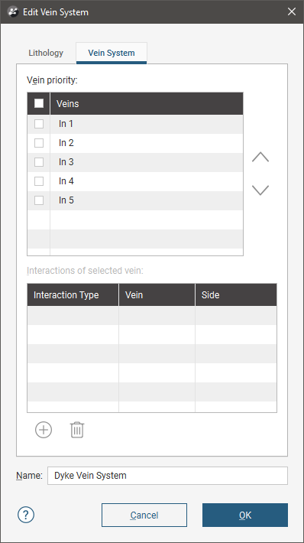Switch to the Lithology tab
This screenshot has width=304, height=543.
click(46, 53)
